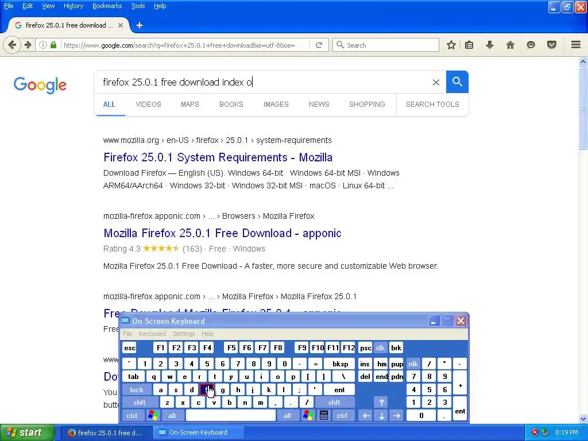Click the scrollbar down arrow
Screen dimensions: 588x441
[583, 419]
